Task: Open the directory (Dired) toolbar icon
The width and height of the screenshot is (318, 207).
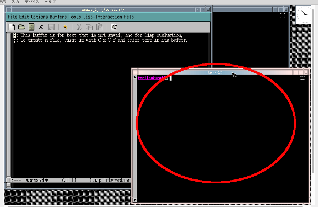Action: [x=32, y=27]
